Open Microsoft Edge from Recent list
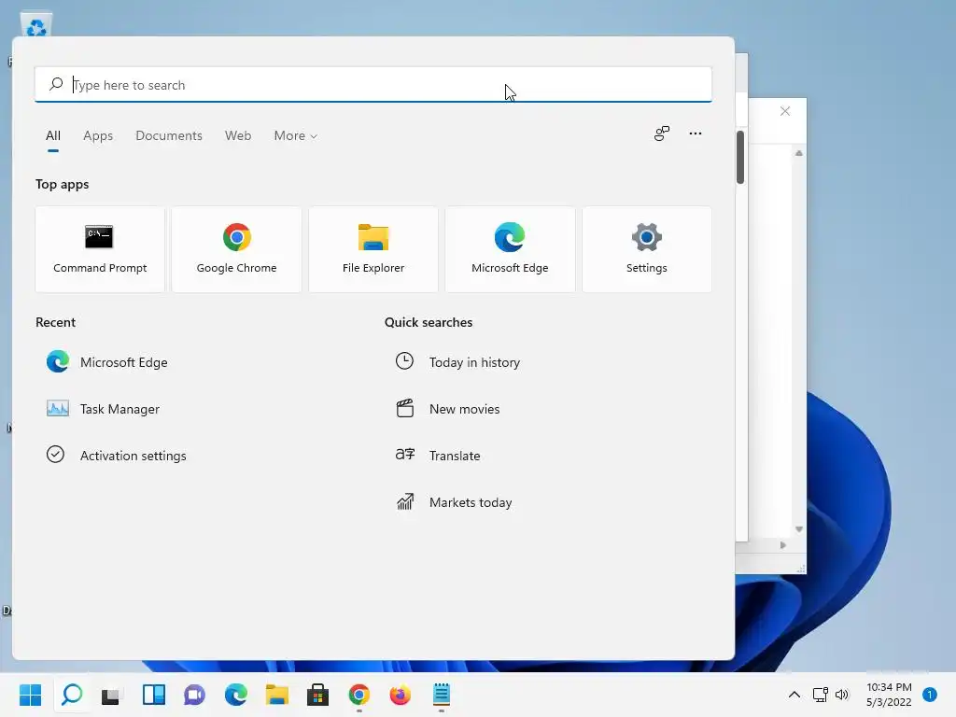 tap(107, 362)
